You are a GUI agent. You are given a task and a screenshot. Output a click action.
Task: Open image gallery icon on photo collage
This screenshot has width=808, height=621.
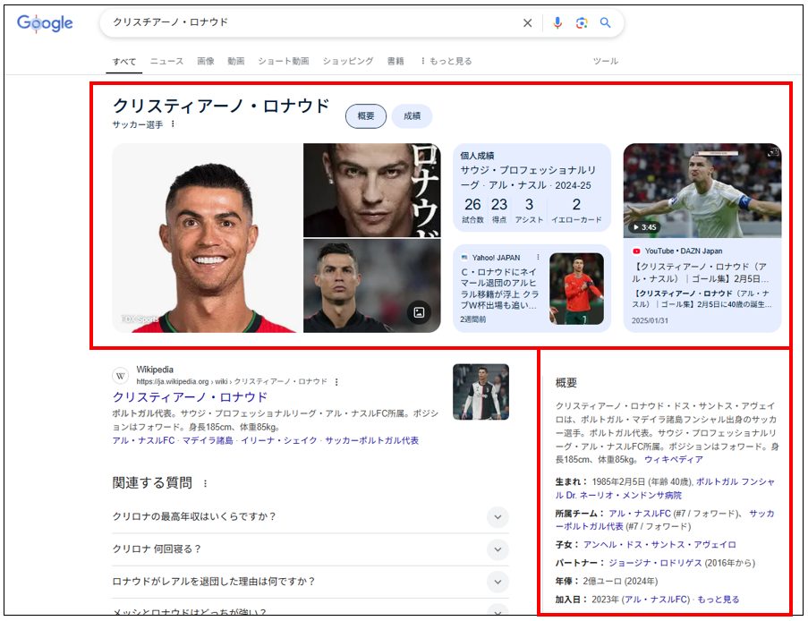420,312
